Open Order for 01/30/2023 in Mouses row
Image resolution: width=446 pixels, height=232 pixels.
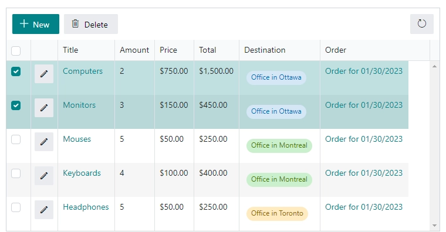coord(364,139)
